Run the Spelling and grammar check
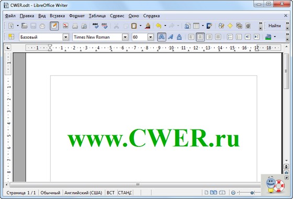Screen dimensions: 293x199 95,26
